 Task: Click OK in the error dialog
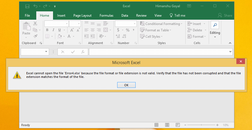126,85
